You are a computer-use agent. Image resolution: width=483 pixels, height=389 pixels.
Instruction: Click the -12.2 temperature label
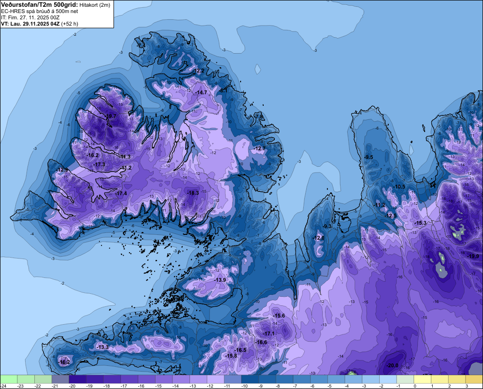(x=199, y=71)
